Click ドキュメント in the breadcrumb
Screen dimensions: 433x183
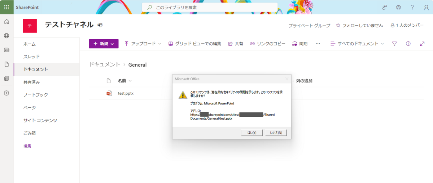(105, 64)
